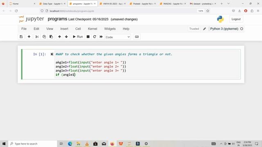Open the extensions puzzle icon

pos(252,11)
